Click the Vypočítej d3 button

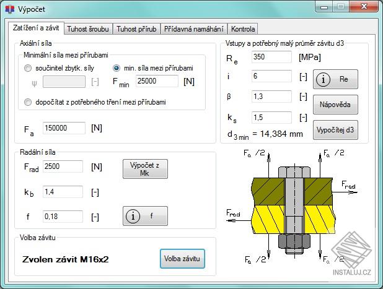click(335, 130)
